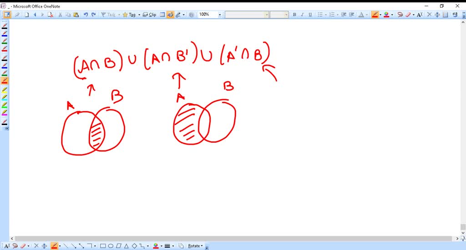The height and width of the screenshot is (250, 466).
Task: Open the 100% zoom dropdown
Action: pos(220,15)
